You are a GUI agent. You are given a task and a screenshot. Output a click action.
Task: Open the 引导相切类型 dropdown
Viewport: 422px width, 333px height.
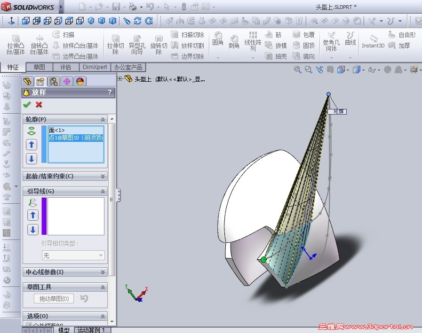click(x=73, y=256)
